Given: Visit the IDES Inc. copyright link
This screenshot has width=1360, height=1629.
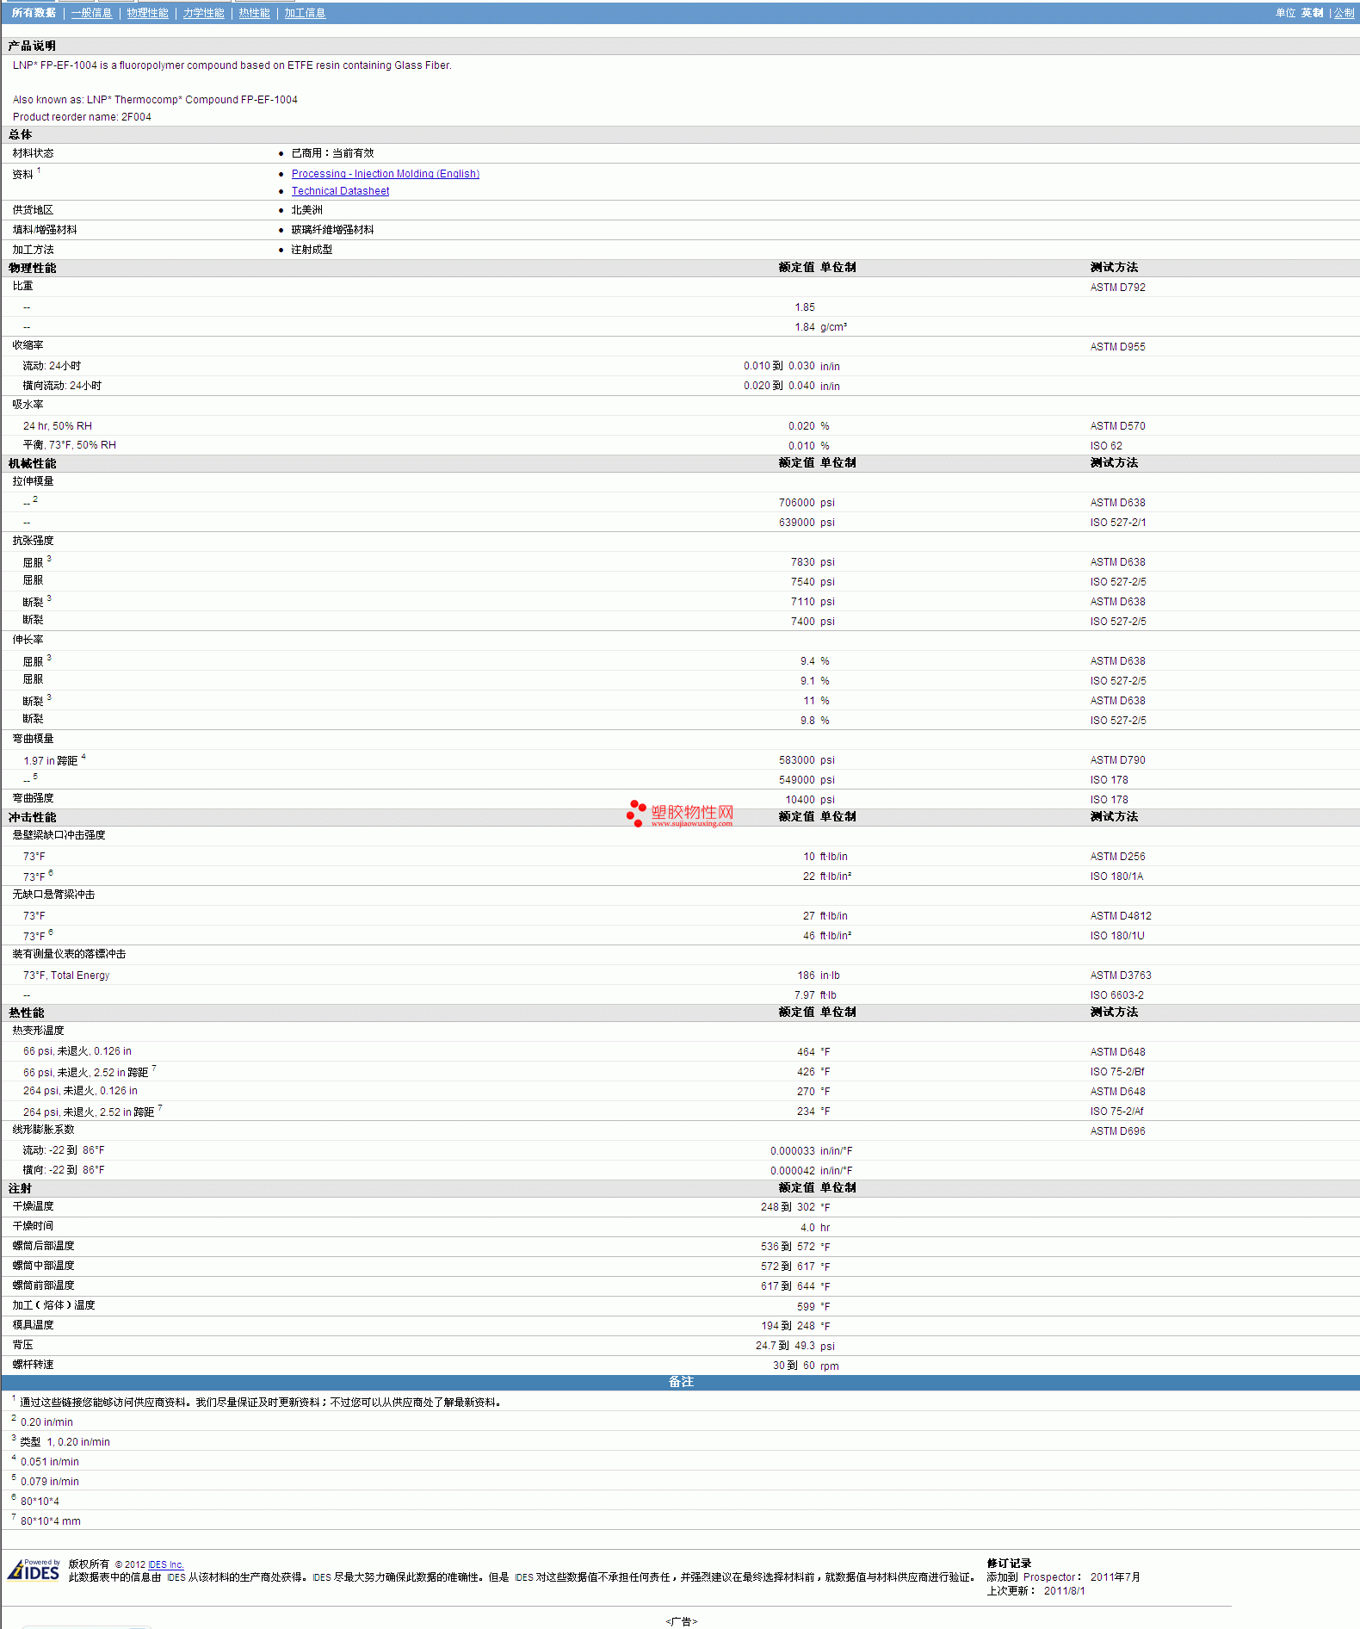Looking at the screenshot, I should (165, 1564).
